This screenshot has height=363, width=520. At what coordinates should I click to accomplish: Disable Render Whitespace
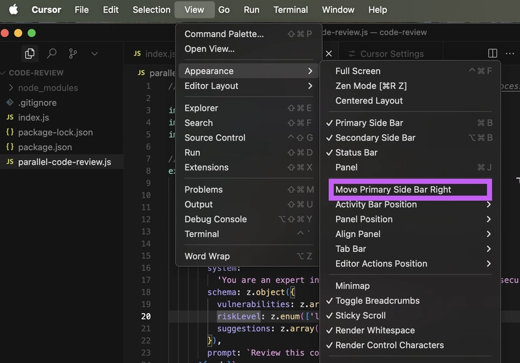point(410,330)
